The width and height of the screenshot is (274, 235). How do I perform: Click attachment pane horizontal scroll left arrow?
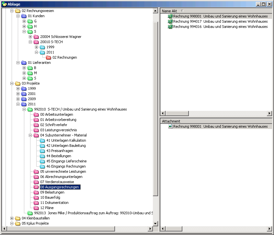coord(163,229)
